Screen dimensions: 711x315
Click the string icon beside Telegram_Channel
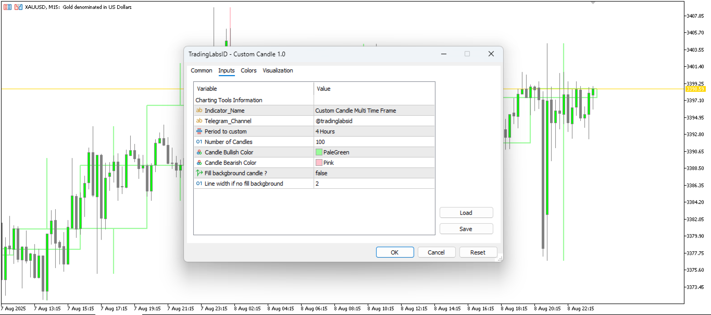pyautogui.click(x=199, y=121)
